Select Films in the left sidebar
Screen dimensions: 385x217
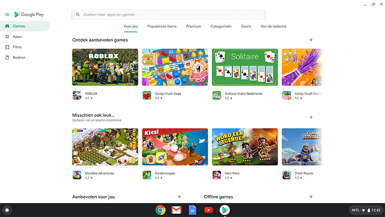point(17,47)
